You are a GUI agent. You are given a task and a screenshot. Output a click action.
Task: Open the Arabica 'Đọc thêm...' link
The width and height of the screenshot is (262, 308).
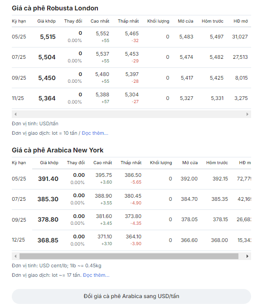coord(96,275)
